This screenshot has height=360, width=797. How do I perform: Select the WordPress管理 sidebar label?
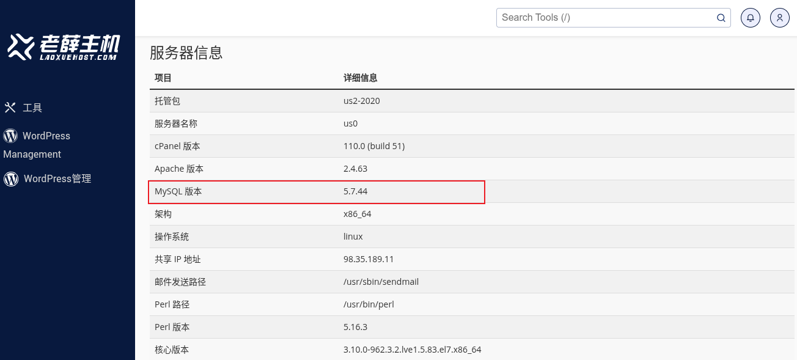point(57,179)
